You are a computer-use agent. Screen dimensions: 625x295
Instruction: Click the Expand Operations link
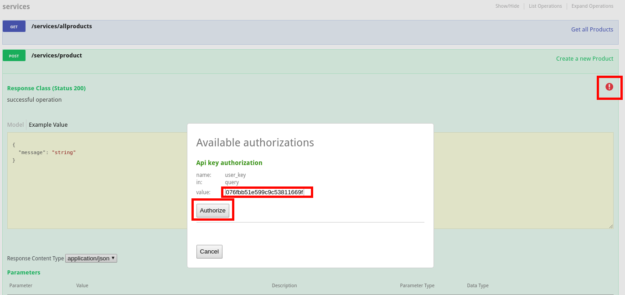(x=592, y=6)
